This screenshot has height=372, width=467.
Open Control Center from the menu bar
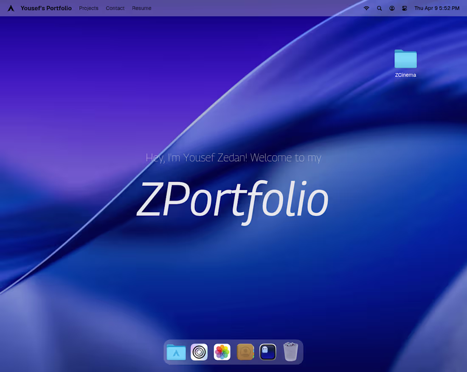(404, 8)
